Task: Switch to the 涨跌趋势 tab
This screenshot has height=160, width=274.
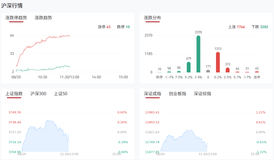Action: click(43, 18)
